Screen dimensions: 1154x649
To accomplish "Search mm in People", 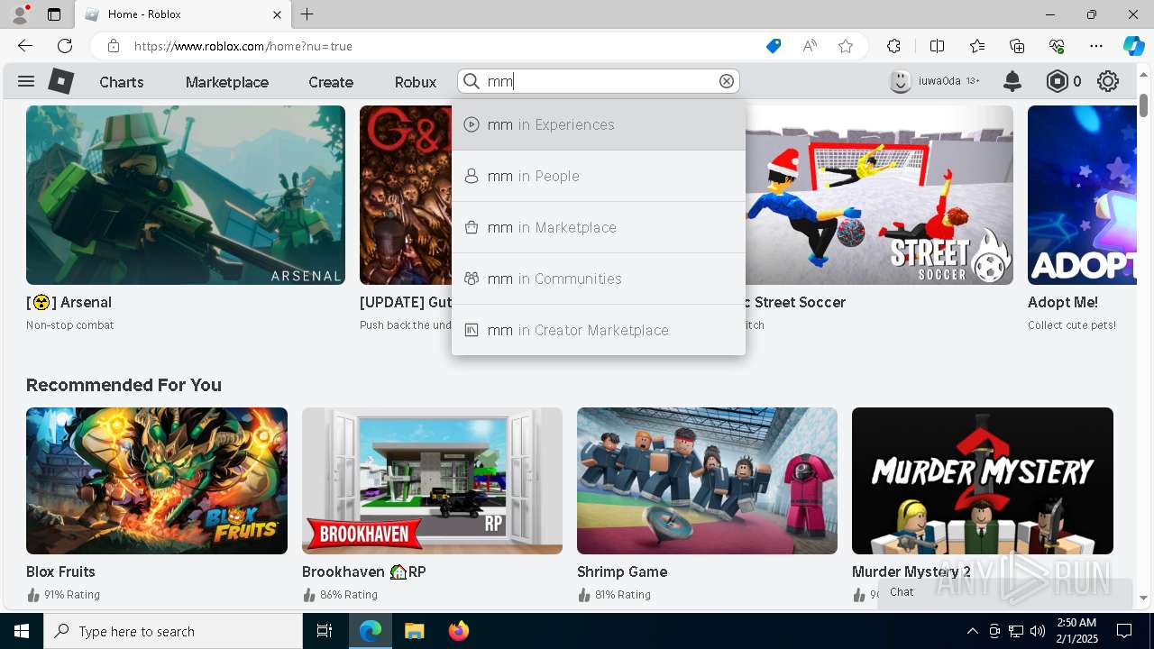I will click(599, 176).
